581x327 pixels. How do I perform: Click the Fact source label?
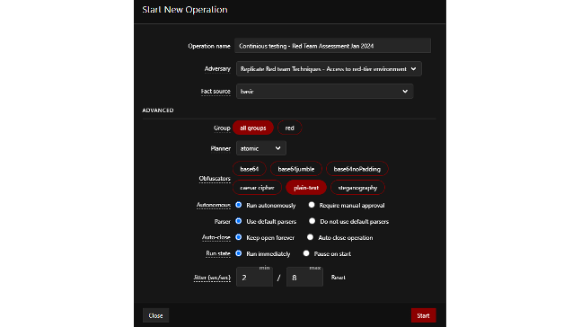[216, 92]
